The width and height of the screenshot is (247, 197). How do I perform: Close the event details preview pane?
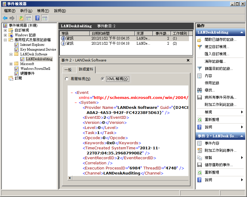[x=188, y=60]
